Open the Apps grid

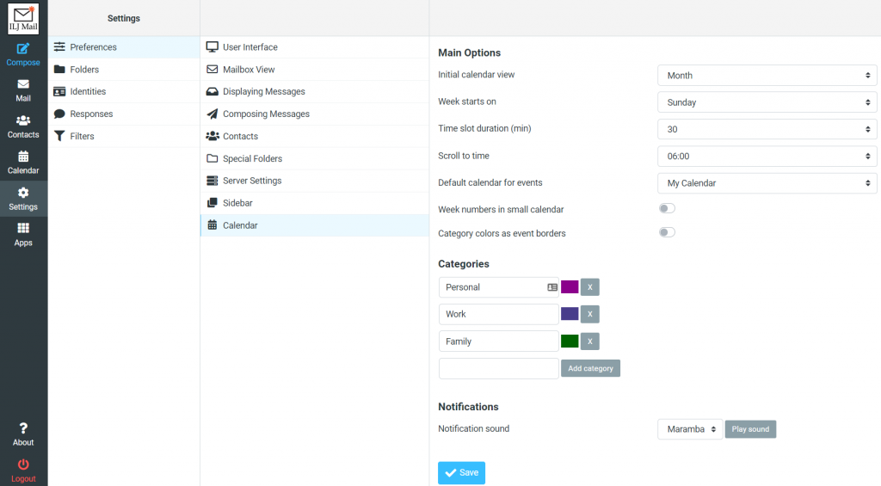click(x=23, y=234)
